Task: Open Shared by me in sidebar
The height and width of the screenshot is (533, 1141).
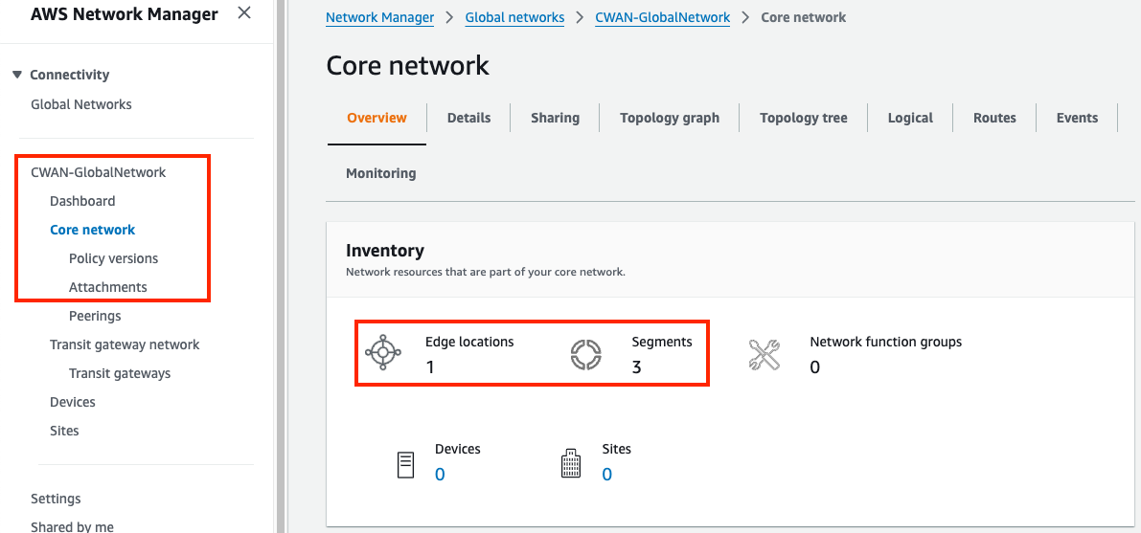Action: pos(72,526)
